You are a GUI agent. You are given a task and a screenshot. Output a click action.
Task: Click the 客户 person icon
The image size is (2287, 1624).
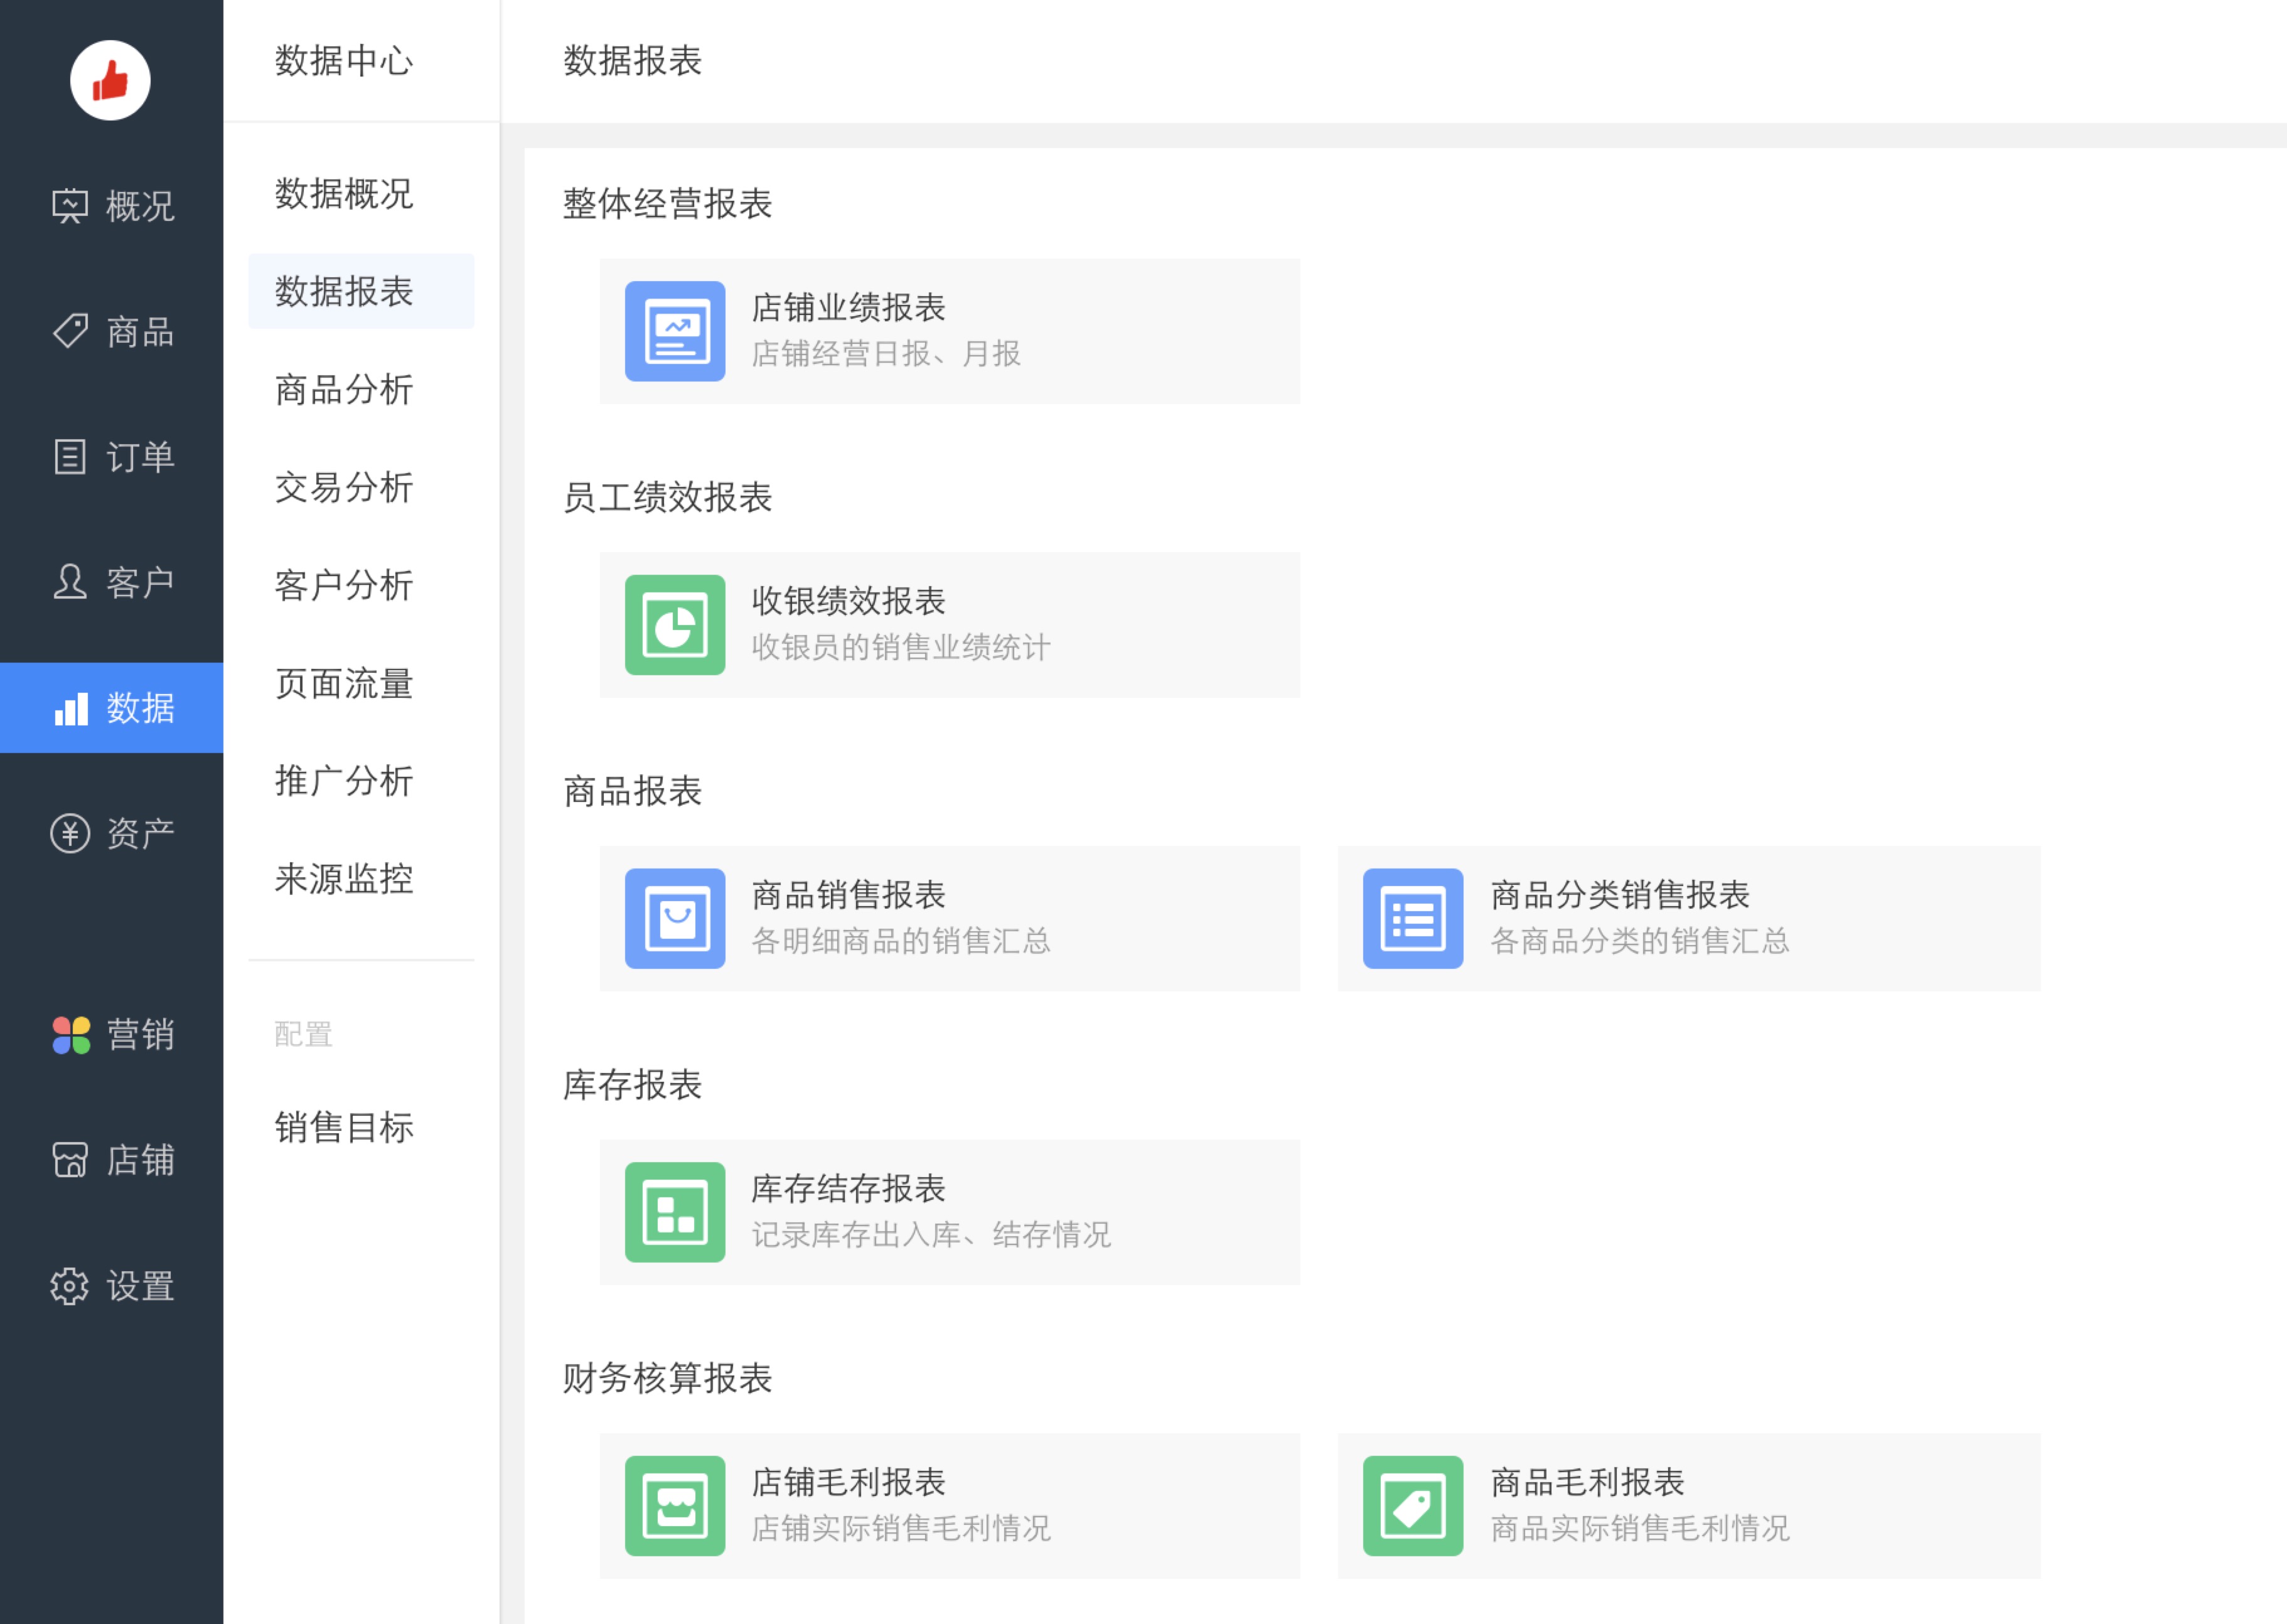coord(70,582)
